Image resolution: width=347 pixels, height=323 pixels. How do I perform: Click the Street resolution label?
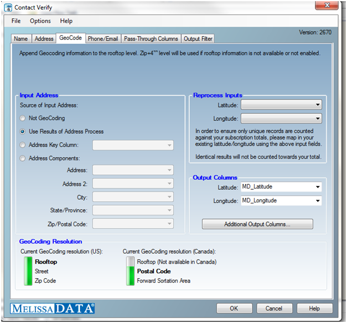point(42,271)
